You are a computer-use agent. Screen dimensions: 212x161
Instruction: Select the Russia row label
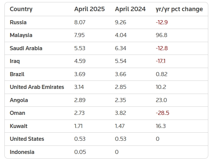point(18,22)
